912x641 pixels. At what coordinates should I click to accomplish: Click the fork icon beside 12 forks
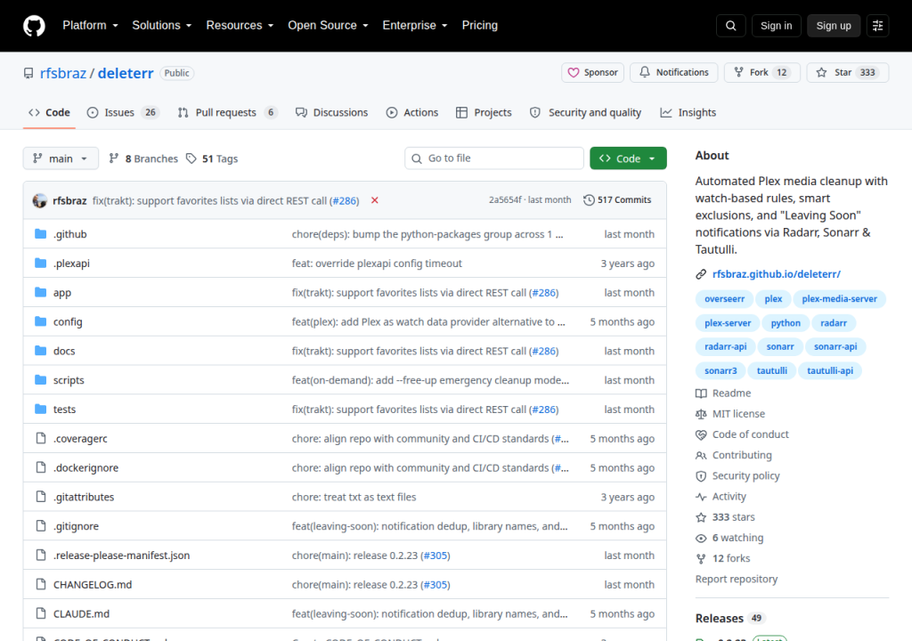click(x=701, y=558)
